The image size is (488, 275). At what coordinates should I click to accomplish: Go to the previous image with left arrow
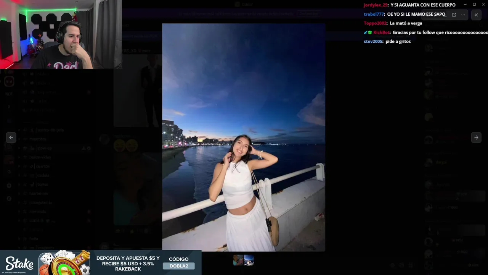point(11,137)
